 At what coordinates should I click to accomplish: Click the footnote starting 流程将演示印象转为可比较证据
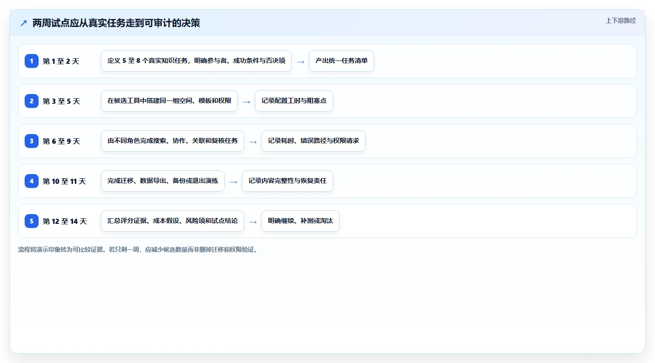(138, 249)
